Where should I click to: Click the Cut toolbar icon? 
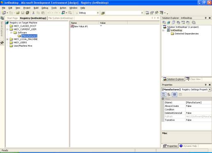[33, 13]
